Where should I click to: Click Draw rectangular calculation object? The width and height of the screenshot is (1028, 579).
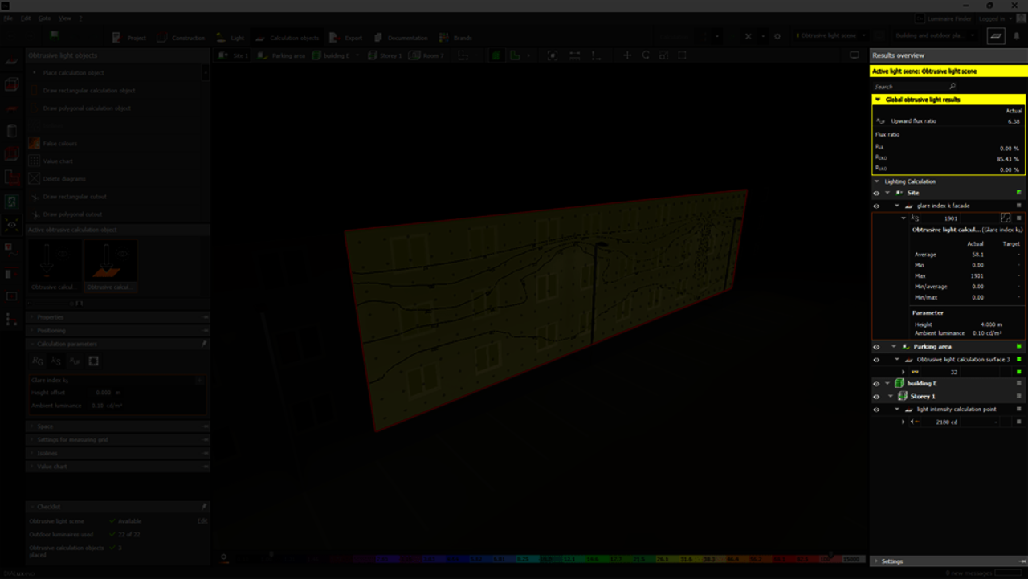tap(88, 91)
